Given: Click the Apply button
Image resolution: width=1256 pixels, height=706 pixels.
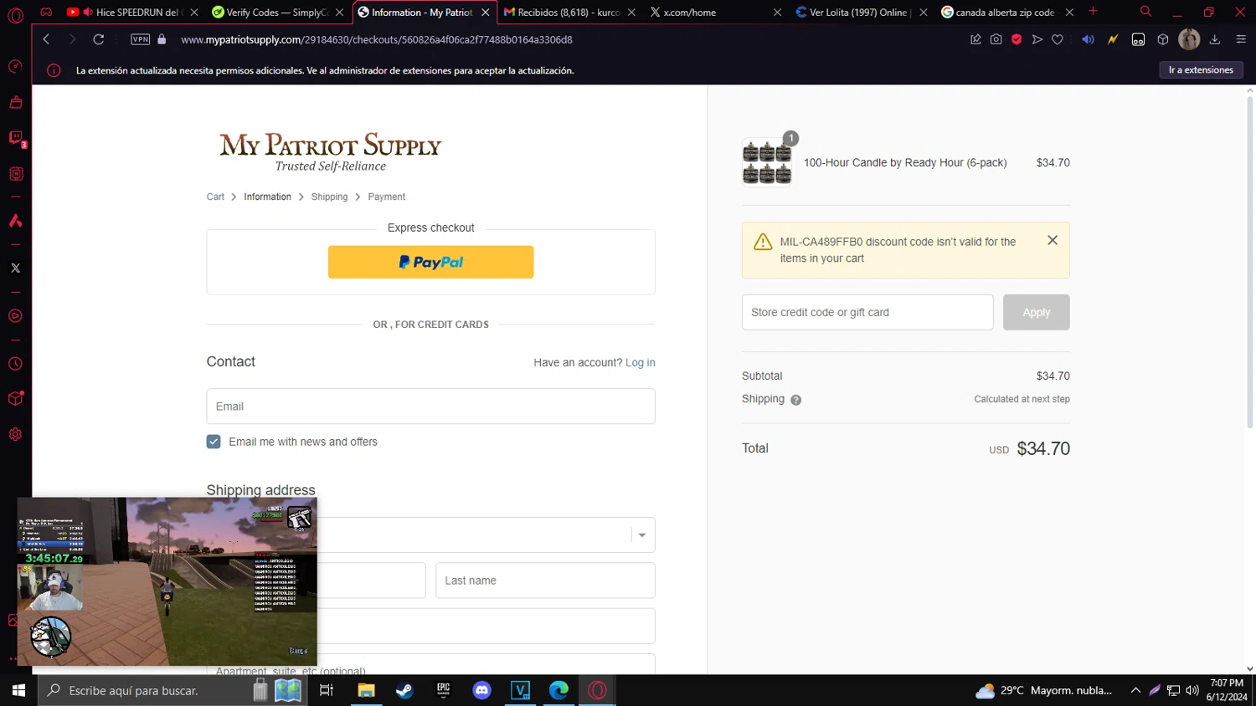Looking at the screenshot, I should (x=1036, y=312).
